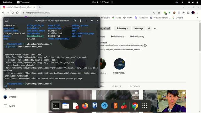This screenshot has width=201, height=113.
Task: Open Profile in Instagram sidebar
Action: [x=10, y=97]
